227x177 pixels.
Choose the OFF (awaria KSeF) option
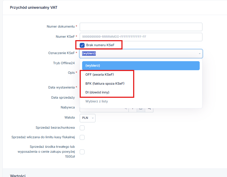pos(100,75)
